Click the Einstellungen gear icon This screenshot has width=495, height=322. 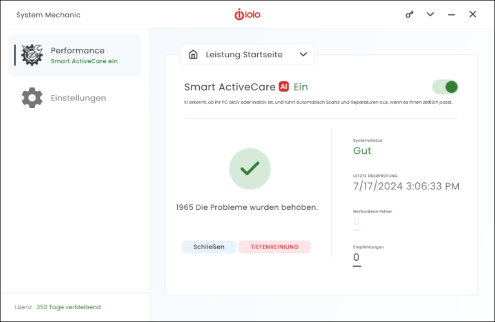(32, 98)
